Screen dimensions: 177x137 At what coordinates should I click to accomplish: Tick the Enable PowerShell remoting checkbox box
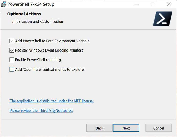coord(12,60)
